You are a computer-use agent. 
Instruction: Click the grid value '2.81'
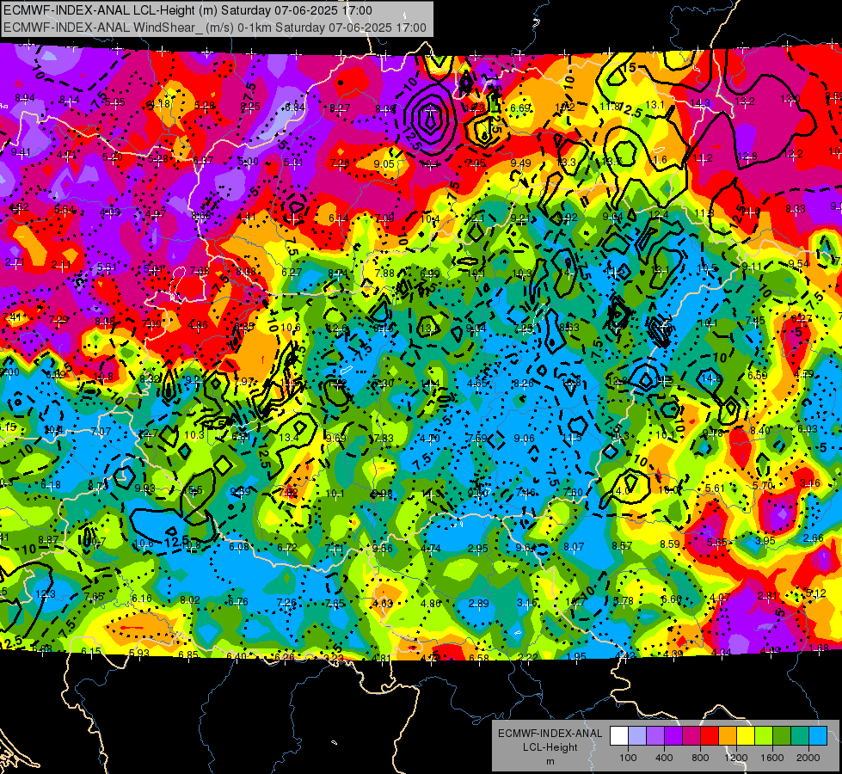pos(767,595)
